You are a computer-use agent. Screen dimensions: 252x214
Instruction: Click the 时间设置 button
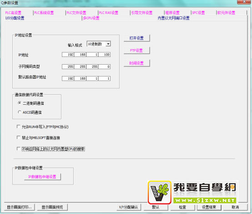136,63
